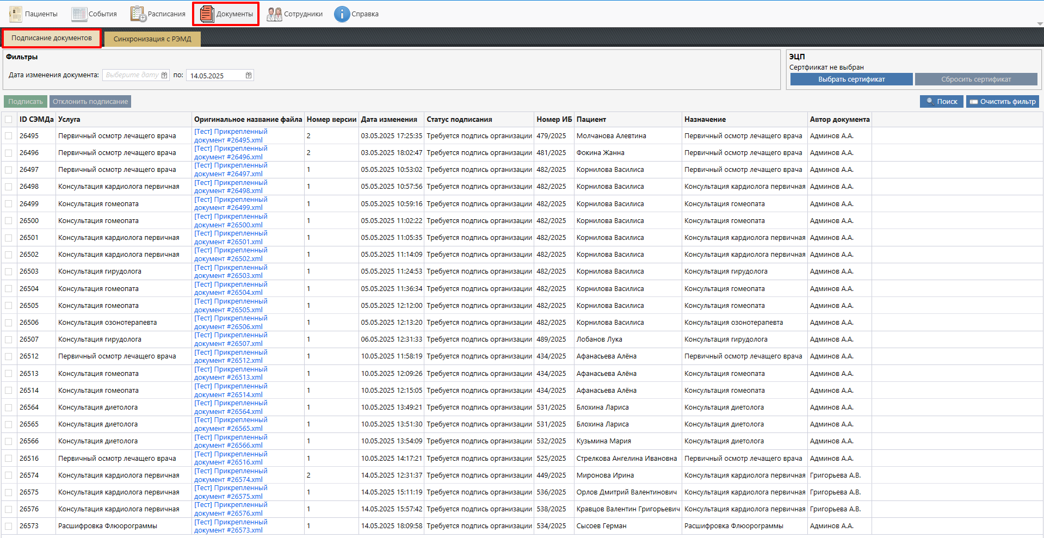The height and width of the screenshot is (538, 1044).
Task: Open the Help (Справка) info icon
Action: point(342,14)
